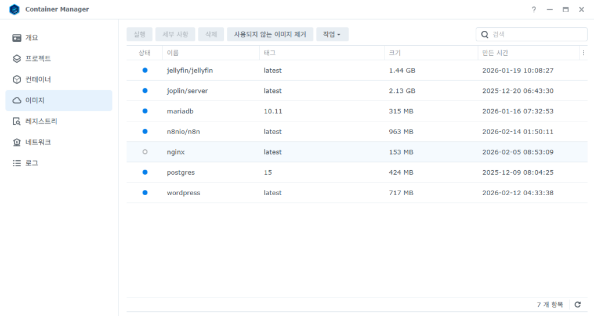Go to 컨테이너 containers section
Image resolution: width=594 pixels, height=316 pixels.
[x=38, y=80]
